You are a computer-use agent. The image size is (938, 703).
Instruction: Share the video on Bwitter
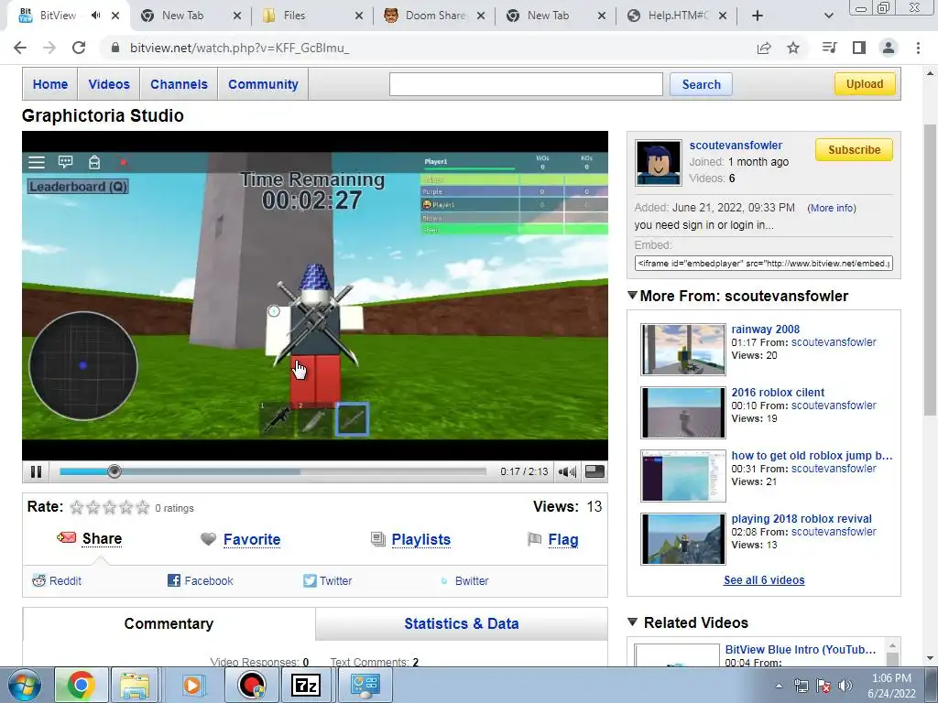pyautogui.click(x=472, y=580)
